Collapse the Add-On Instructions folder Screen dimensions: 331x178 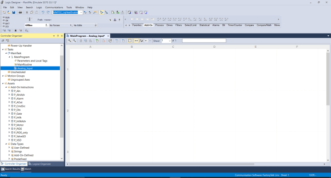click(x=6, y=87)
